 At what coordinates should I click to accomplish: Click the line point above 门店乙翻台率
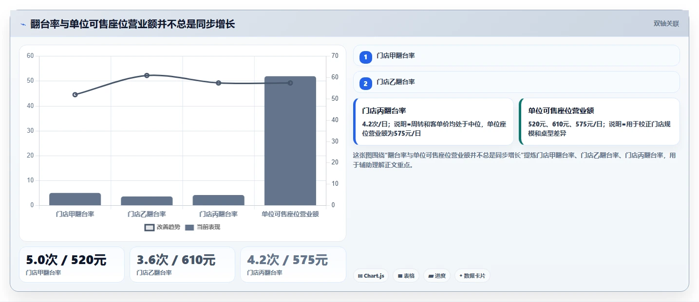coord(147,75)
